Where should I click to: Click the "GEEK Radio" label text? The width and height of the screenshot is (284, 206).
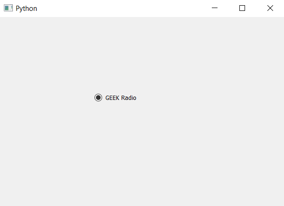click(x=121, y=98)
